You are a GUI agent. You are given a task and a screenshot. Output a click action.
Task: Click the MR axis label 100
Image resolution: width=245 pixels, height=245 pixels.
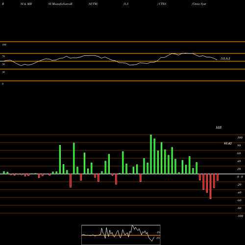point(240,138)
